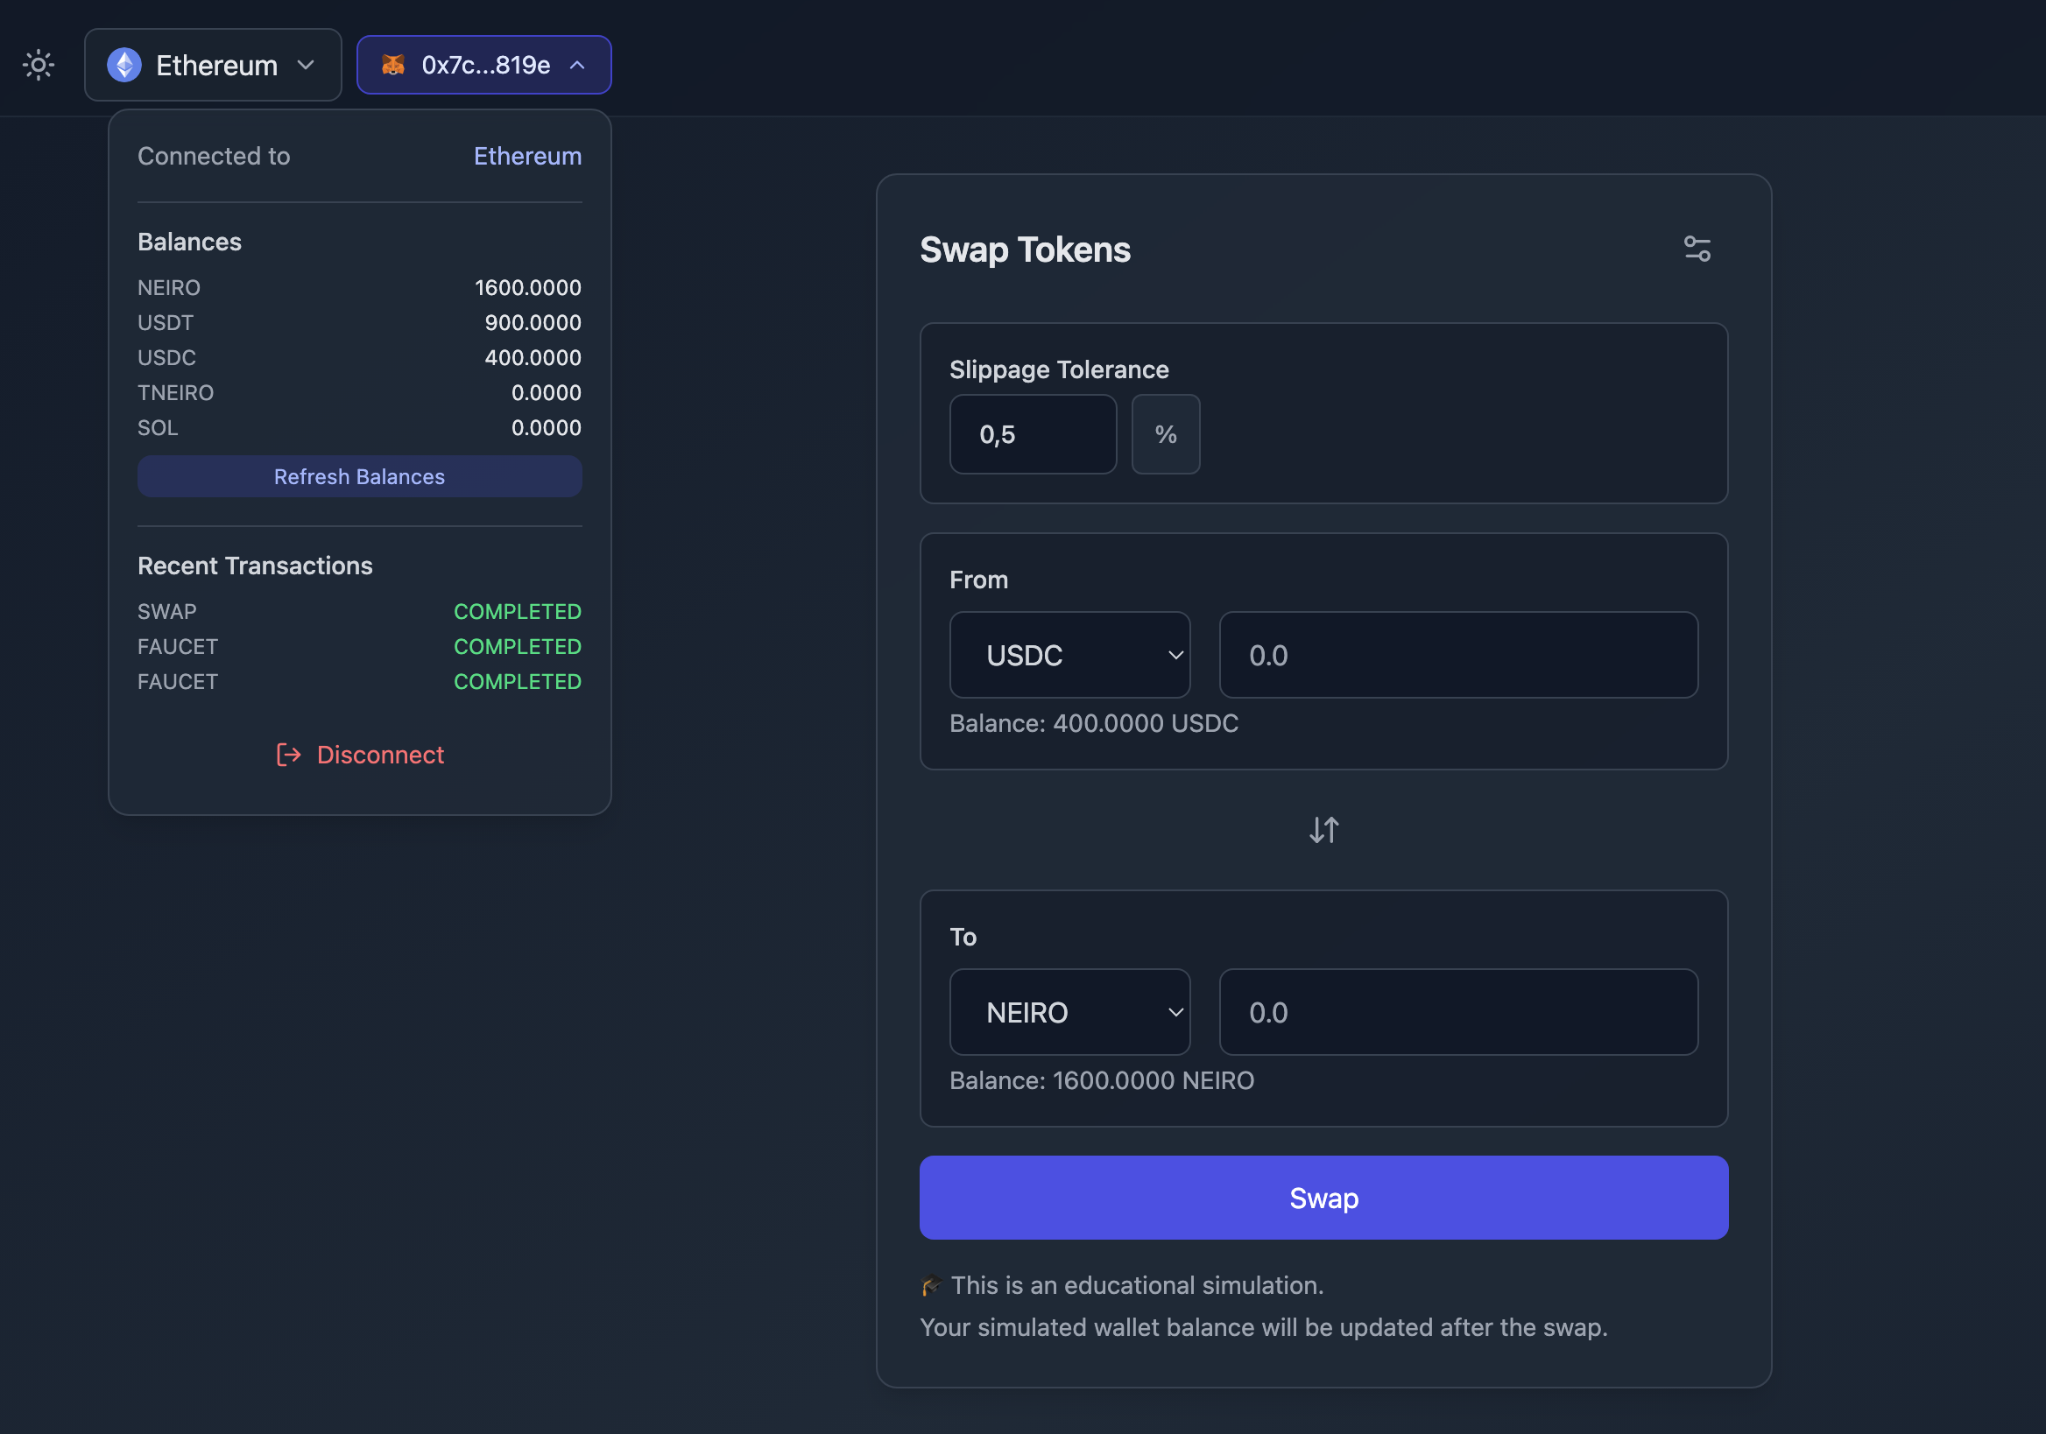
Task: Flip From and To tokens arrows
Action: pos(1323,830)
